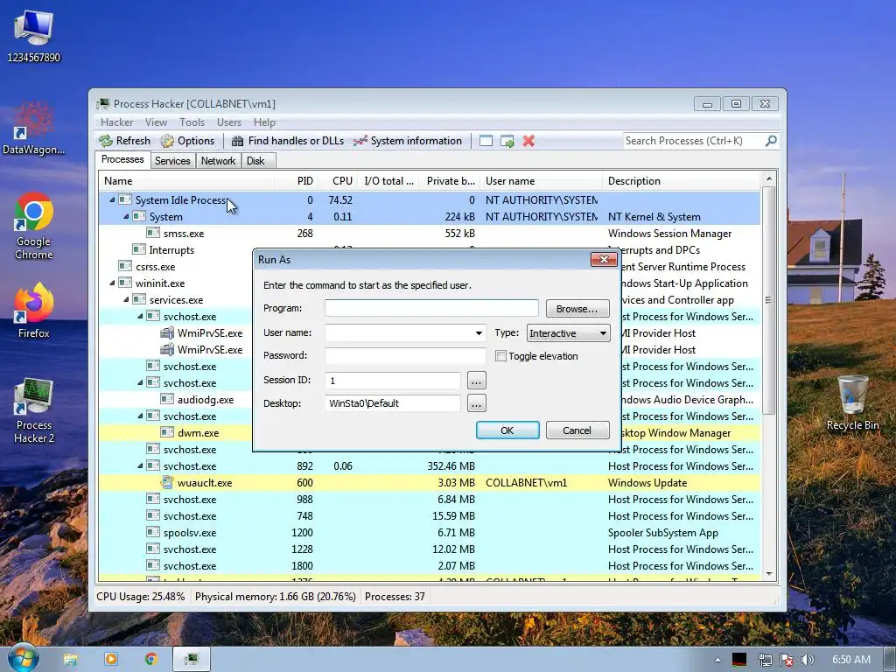Click the Desktop ellipsis button
This screenshot has width=896, height=672.
476,403
